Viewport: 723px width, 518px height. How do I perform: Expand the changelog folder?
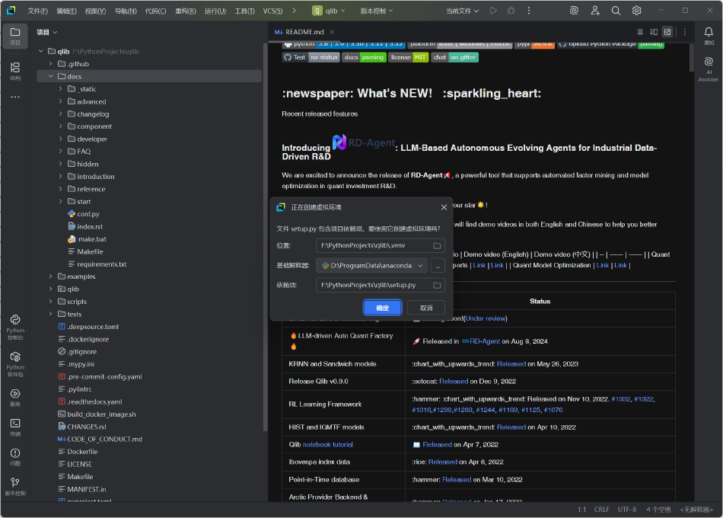60,114
